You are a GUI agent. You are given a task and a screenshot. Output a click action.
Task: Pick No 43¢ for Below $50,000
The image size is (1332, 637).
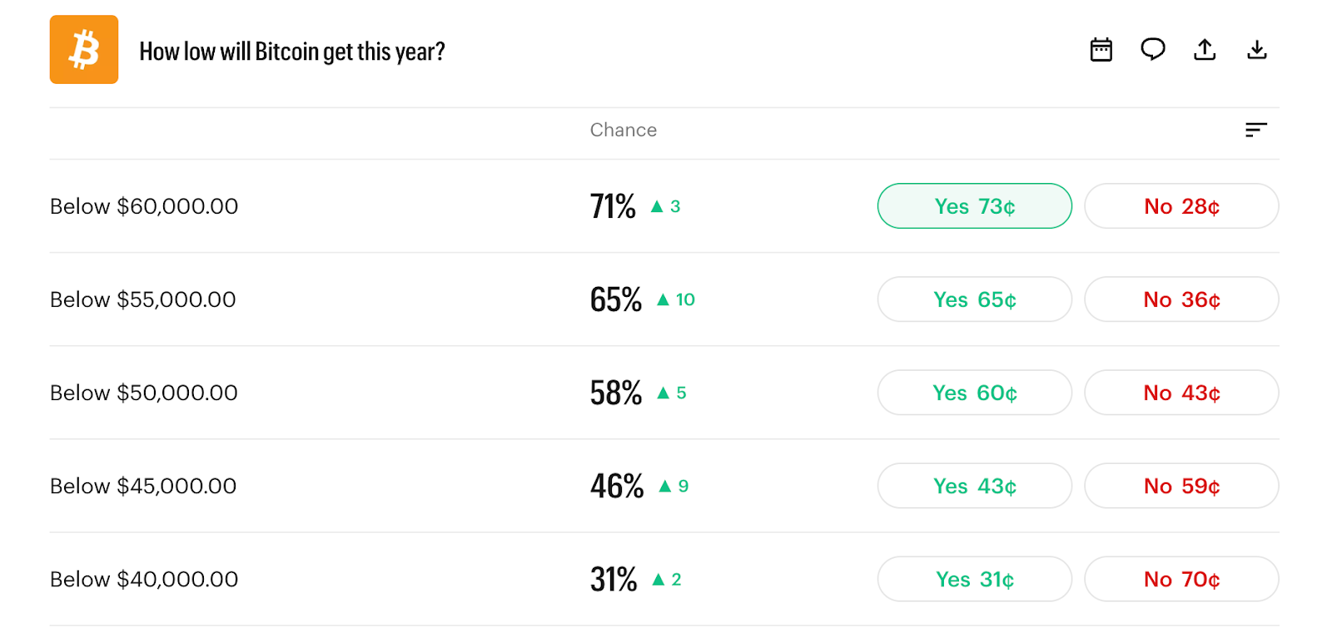tap(1181, 393)
